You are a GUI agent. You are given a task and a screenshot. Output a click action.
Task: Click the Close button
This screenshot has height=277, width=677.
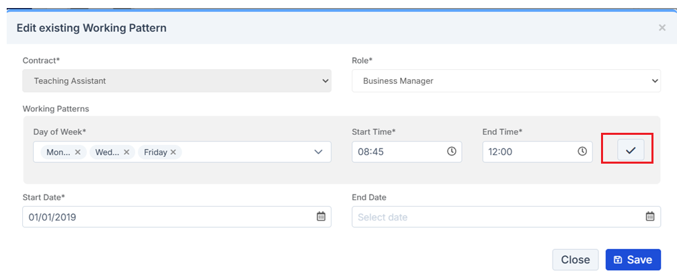point(575,260)
